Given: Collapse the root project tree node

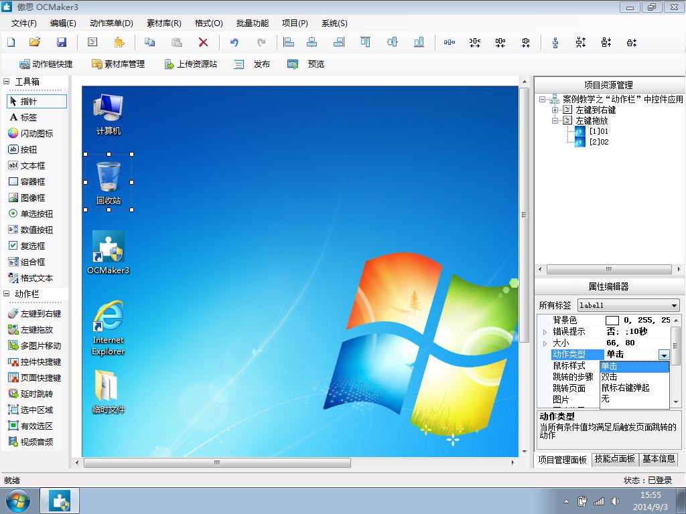Looking at the screenshot, I should click(542, 99).
